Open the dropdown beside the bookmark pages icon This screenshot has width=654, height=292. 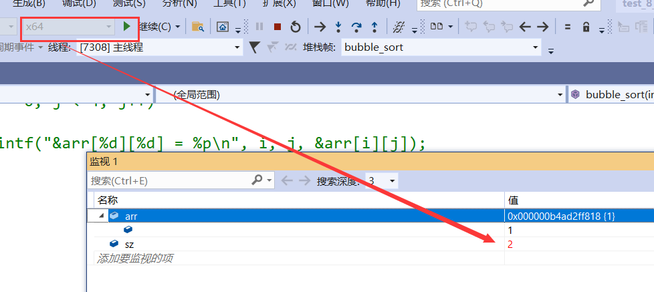click(x=451, y=27)
